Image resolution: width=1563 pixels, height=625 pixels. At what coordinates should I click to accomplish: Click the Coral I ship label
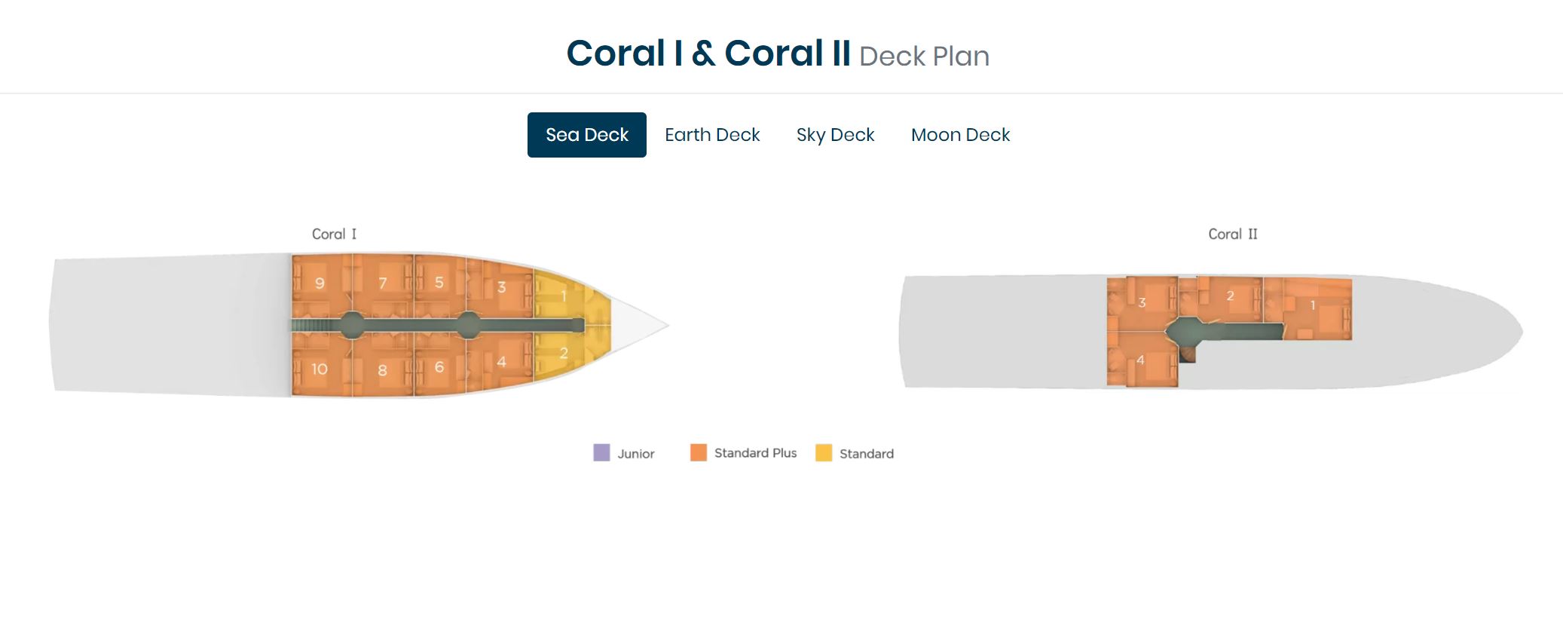[335, 234]
